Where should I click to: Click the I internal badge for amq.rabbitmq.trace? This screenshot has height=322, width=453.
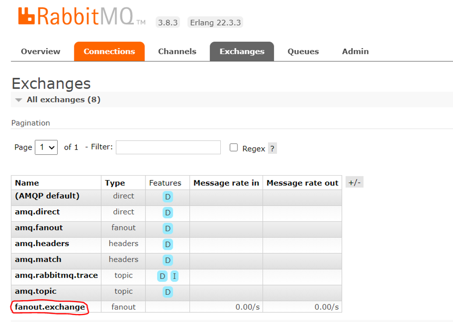174,276
